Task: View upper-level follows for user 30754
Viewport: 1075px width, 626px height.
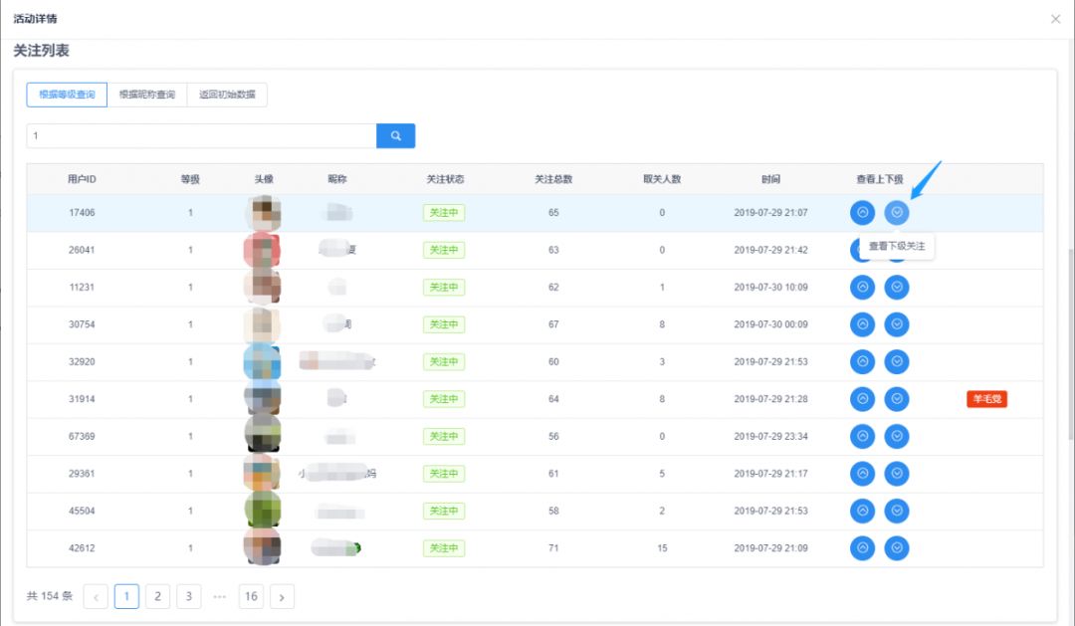Action: (x=862, y=324)
